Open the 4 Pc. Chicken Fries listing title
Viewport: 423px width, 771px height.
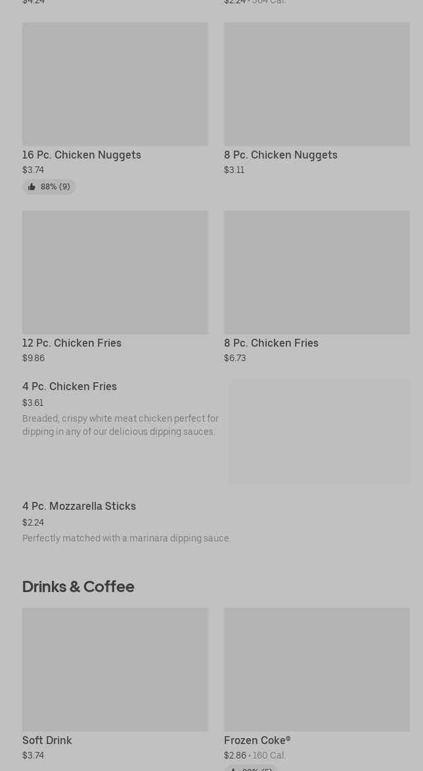click(x=70, y=386)
